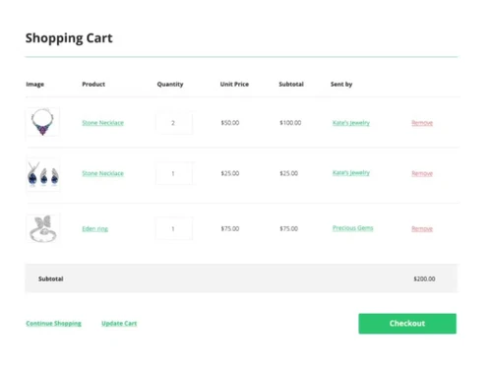Screen dimensions: 492x369
Task: Click the Product column header
Action: [93, 84]
